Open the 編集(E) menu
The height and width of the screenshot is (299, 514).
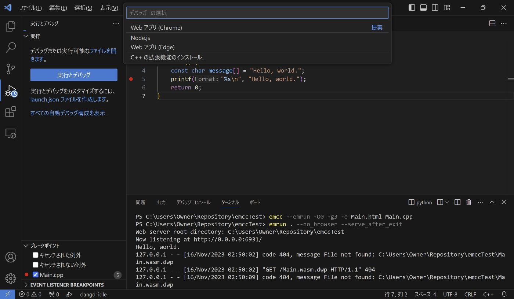click(58, 8)
